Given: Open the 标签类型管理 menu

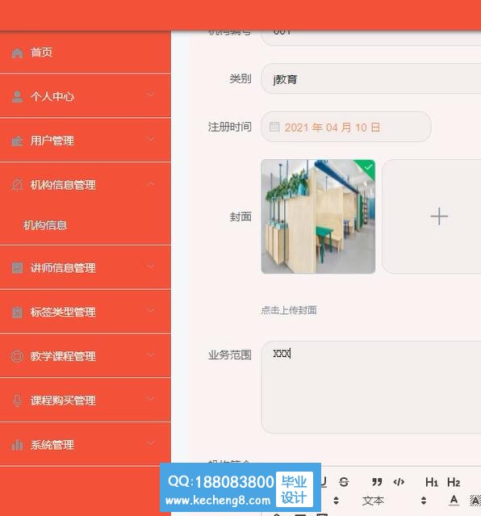Looking at the screenshot, I should pos(86,312).
